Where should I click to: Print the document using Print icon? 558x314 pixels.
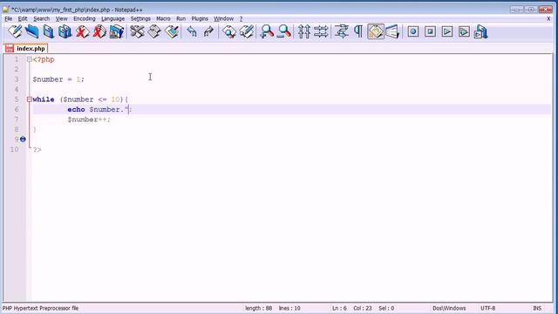coord(116,31)
